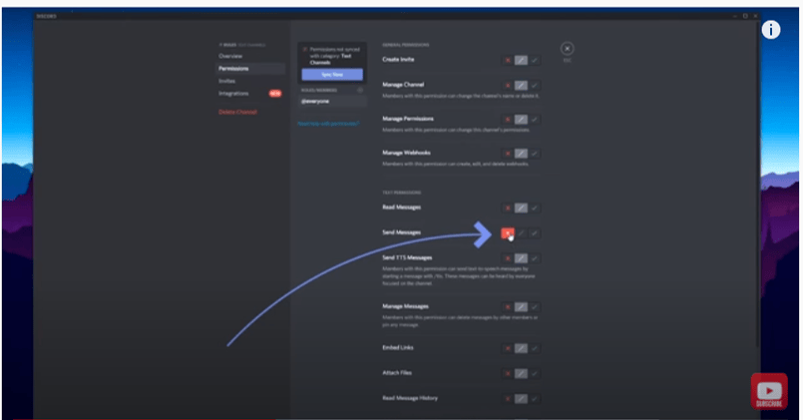Viewport: 803px width, 420px height.
Task: Click the Discord settings vertical scrollbar
Action: pyautogui.click(x=757, y=185)
